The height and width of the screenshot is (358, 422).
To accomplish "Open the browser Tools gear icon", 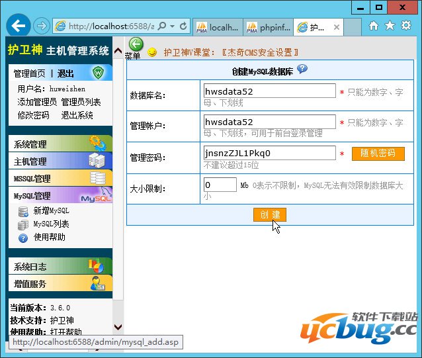I will tap(406, 26).
